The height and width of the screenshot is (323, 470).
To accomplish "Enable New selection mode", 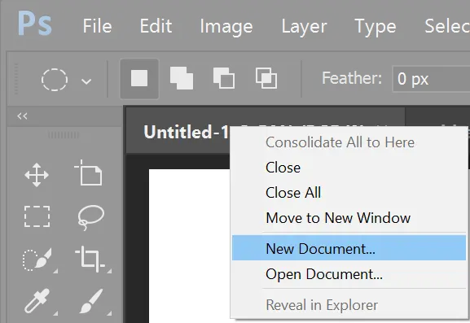I will pyautogui.click(x=139, y=79).
